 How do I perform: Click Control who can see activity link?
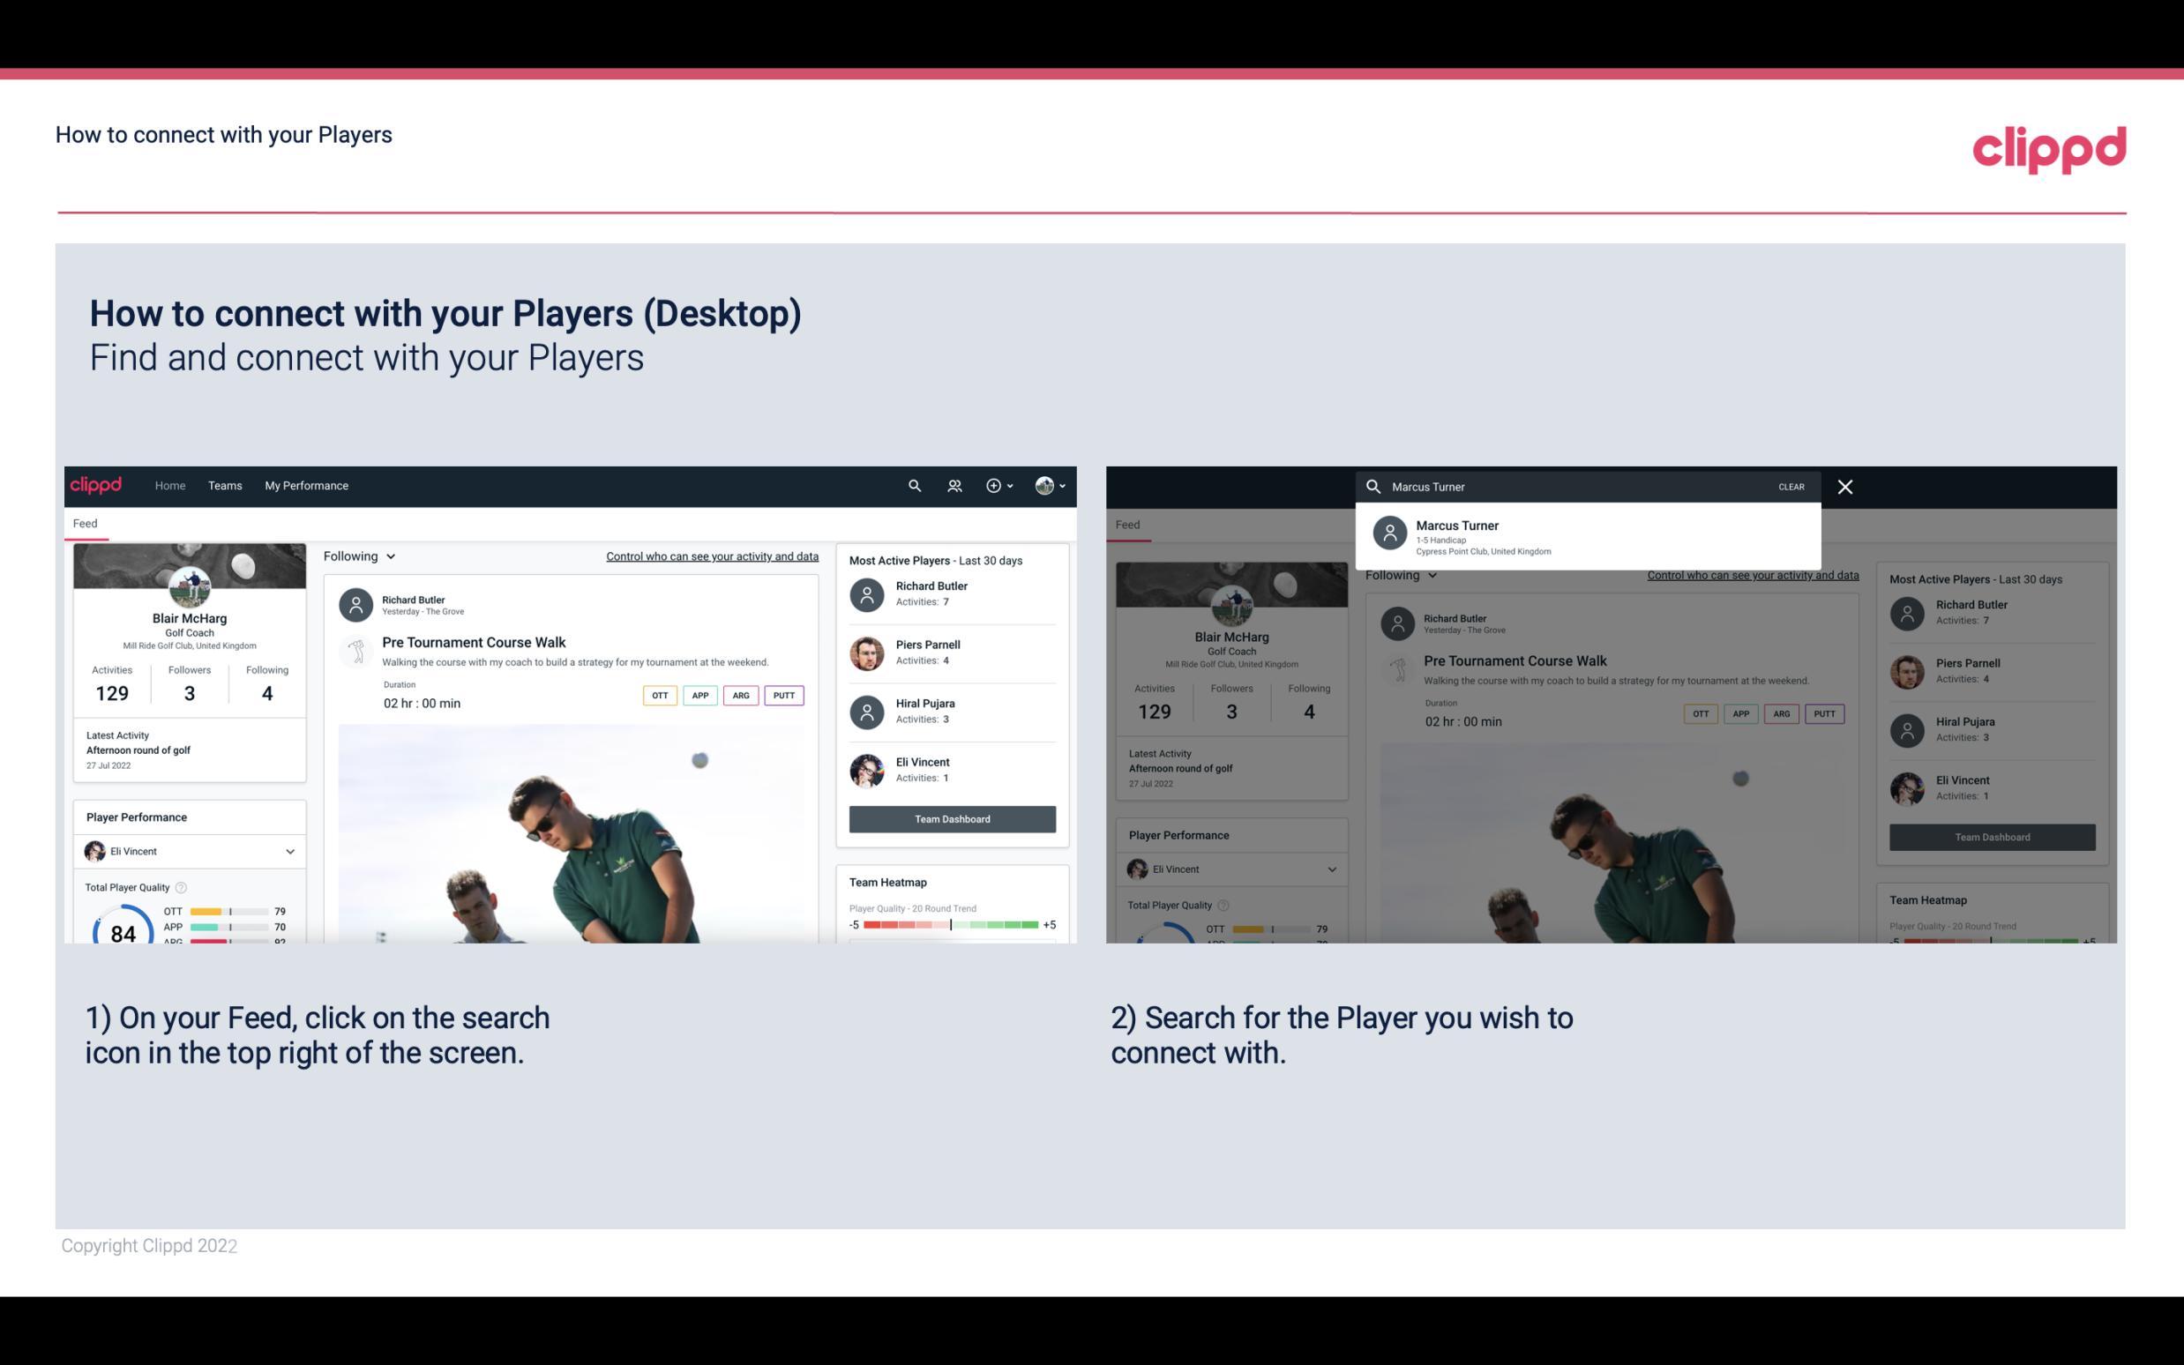(x=711, y=556)
